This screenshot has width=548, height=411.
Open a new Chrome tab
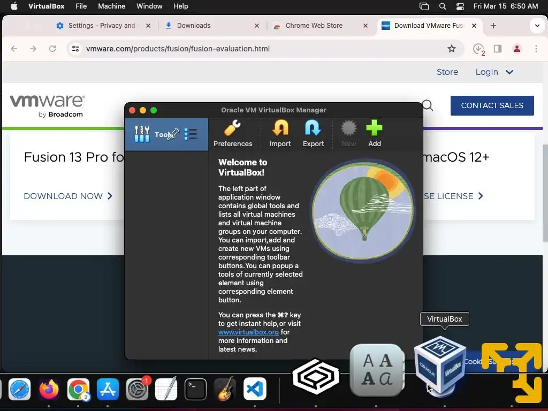pyautogui.click(x=493, y=26)
